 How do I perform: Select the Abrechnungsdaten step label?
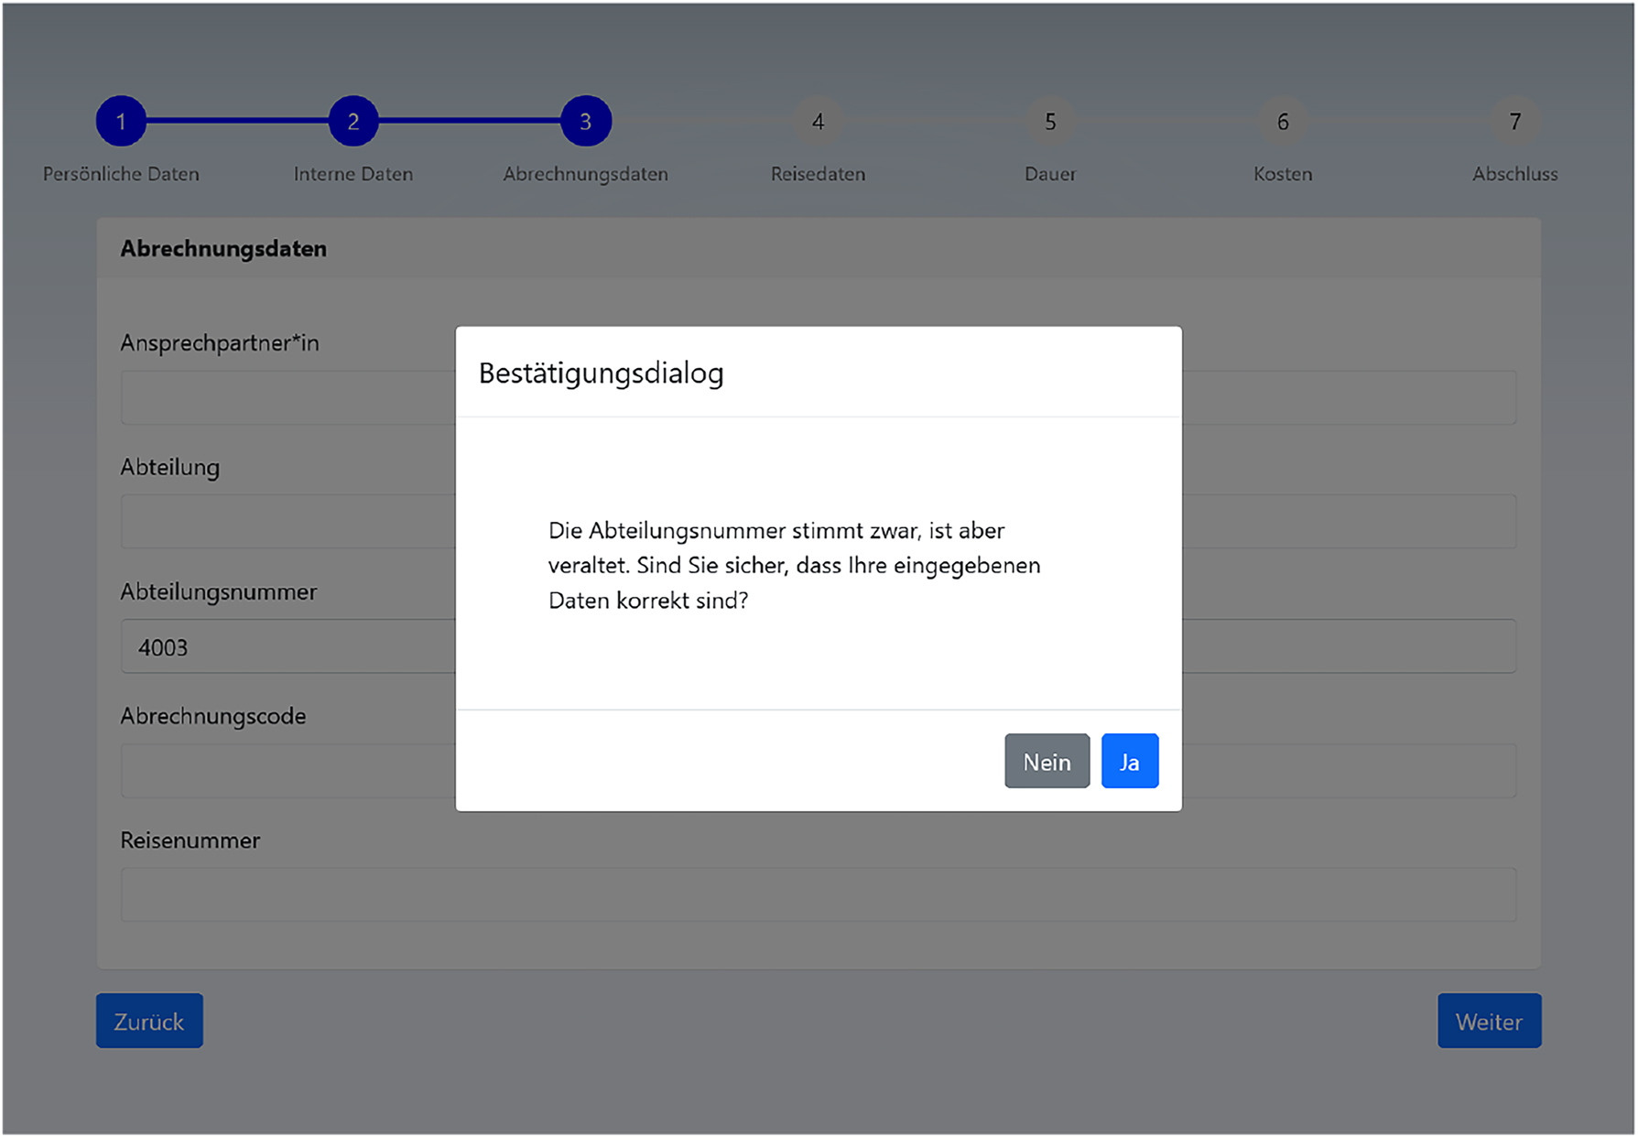(585, 173)
